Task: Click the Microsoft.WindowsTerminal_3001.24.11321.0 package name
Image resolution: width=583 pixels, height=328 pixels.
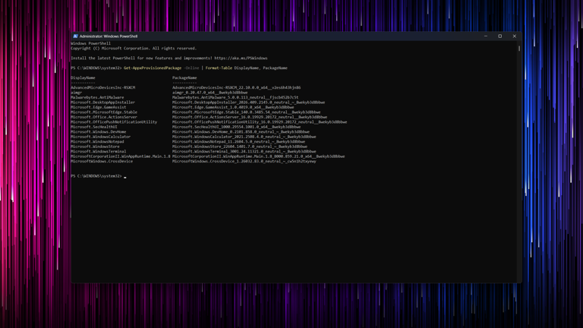Action: coord(244,151)
